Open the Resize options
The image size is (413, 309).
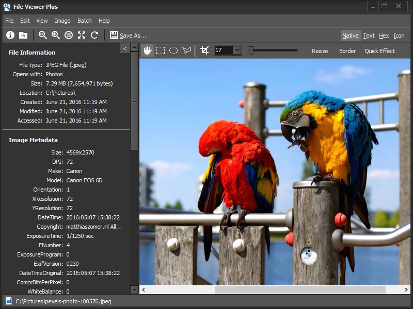tap(320, 51)
